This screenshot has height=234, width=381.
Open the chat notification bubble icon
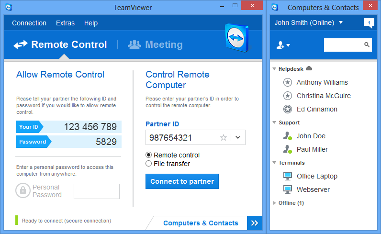(x=369, y=23)
